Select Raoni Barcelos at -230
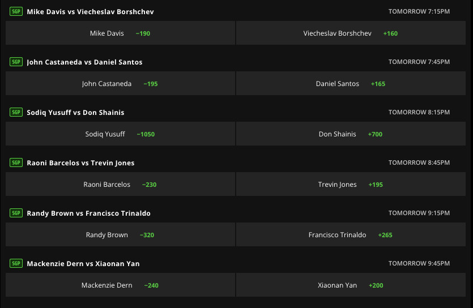The width and height of the screenshot is (473, 308). tap(120, 185)
